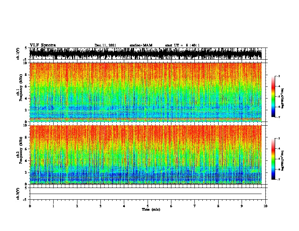
Task: Click the ch.1 voltage waveform trace
Action: point(145,54)
